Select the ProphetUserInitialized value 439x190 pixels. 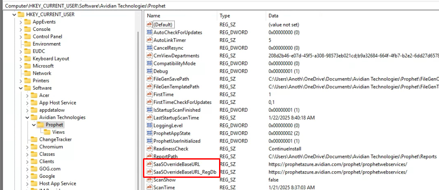coord(177,141)
